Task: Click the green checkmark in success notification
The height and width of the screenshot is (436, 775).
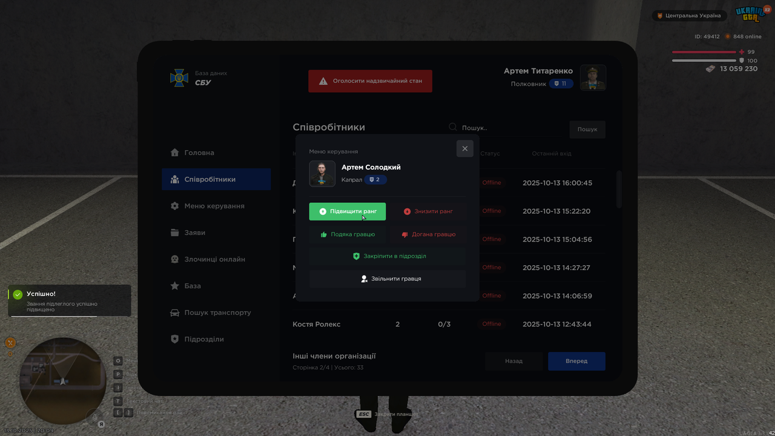Action: point(18,294)
